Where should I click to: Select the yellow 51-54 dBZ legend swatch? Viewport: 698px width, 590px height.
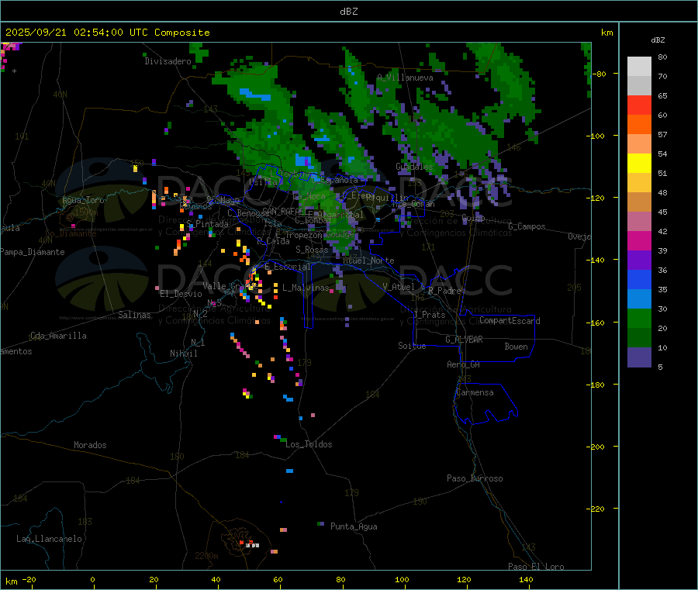tap(639, 164)
